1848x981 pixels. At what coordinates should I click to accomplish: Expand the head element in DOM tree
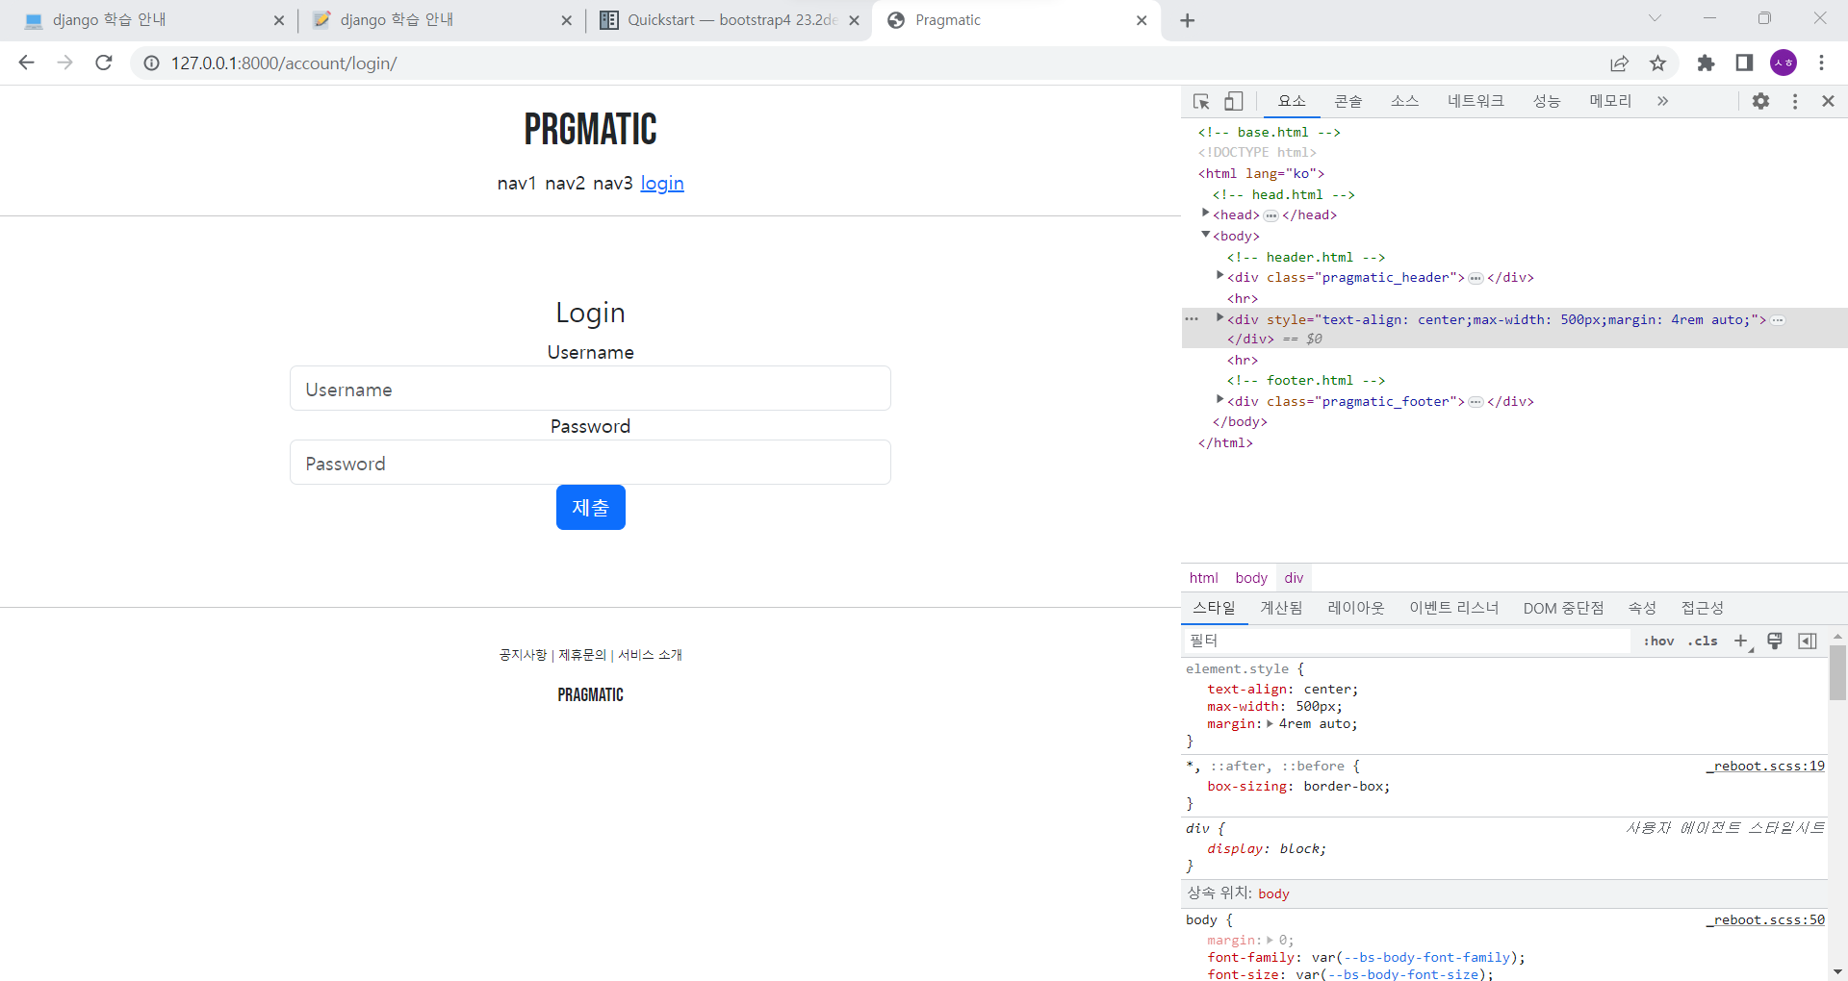click(x=1205, y=214)
